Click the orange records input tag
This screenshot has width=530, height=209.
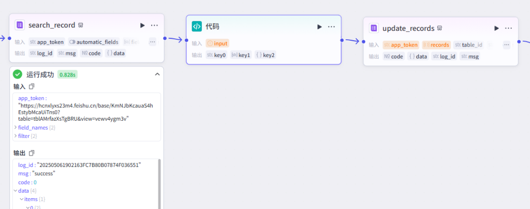436,45
